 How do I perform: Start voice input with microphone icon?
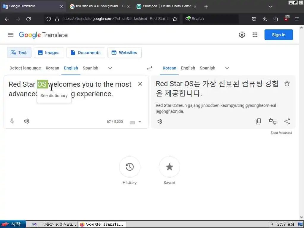tap(12, 121)
